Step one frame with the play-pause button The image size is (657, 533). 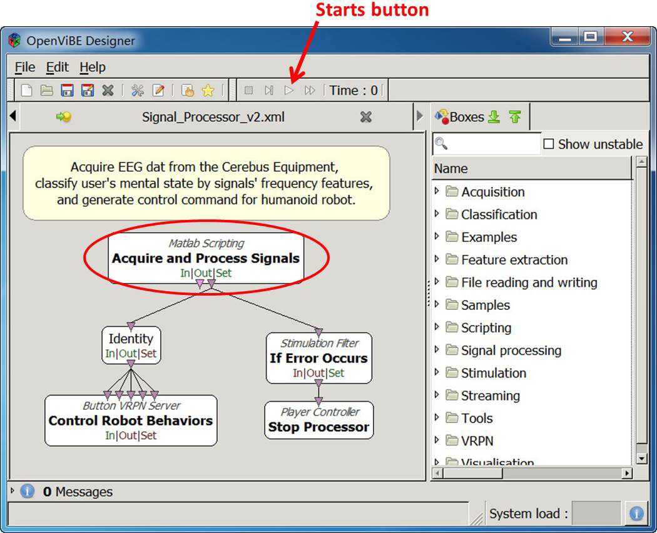point(269,91)
